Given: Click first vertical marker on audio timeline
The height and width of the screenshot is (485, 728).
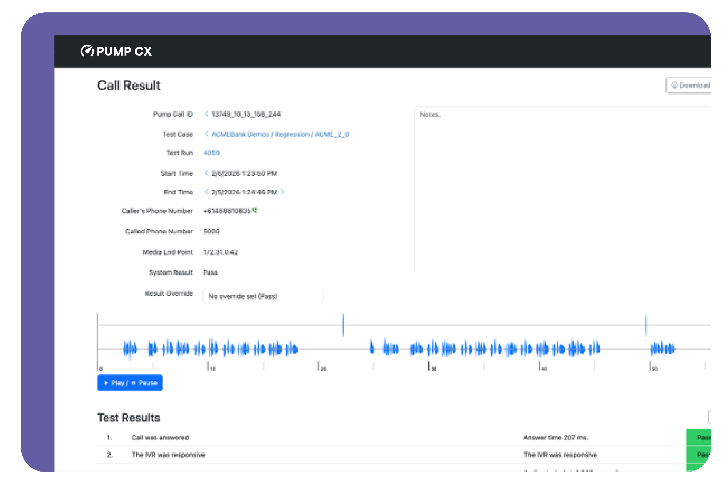Looking at the screenshot, I should coord(343,325).
